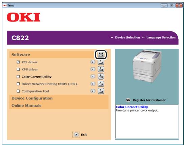Check the Configuration Tool checkbox
This screenshot has height=145, width=184.
pyautogui.click(x=18, y=91)
